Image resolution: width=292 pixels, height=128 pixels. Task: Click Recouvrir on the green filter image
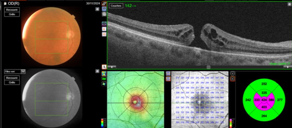(12, 78)
